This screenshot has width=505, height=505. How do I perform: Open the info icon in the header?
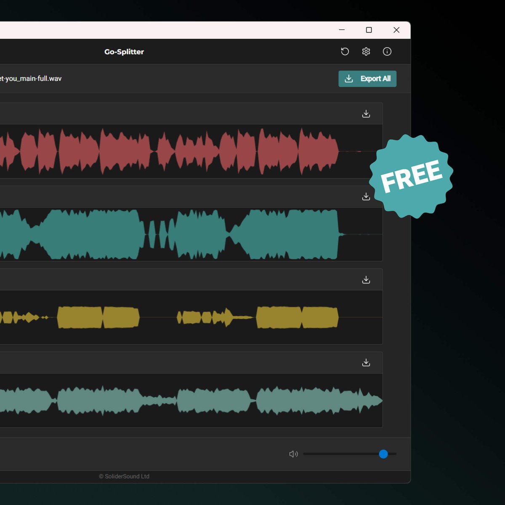(x=387, y=51)
